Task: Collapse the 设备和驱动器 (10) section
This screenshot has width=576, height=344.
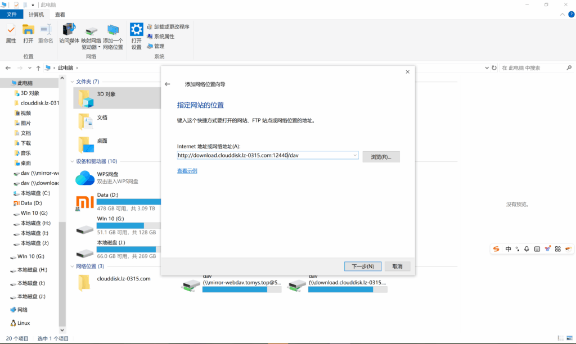Action: (x=73, y=161)
